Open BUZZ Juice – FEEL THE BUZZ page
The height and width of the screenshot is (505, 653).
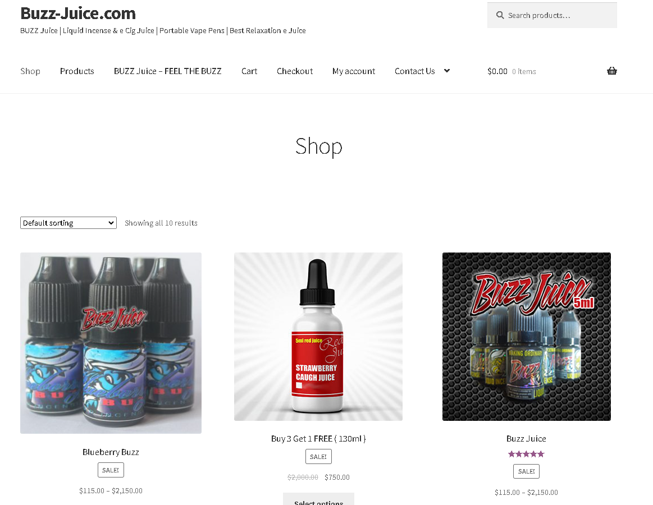click(168, 71)
